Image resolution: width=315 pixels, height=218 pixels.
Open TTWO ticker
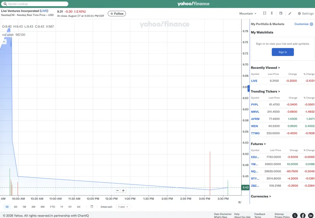click(255, 133)
